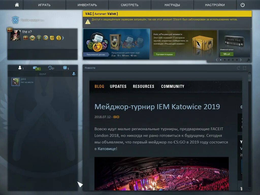
Task: Select the red chest medal in profile
Action: 26,38
